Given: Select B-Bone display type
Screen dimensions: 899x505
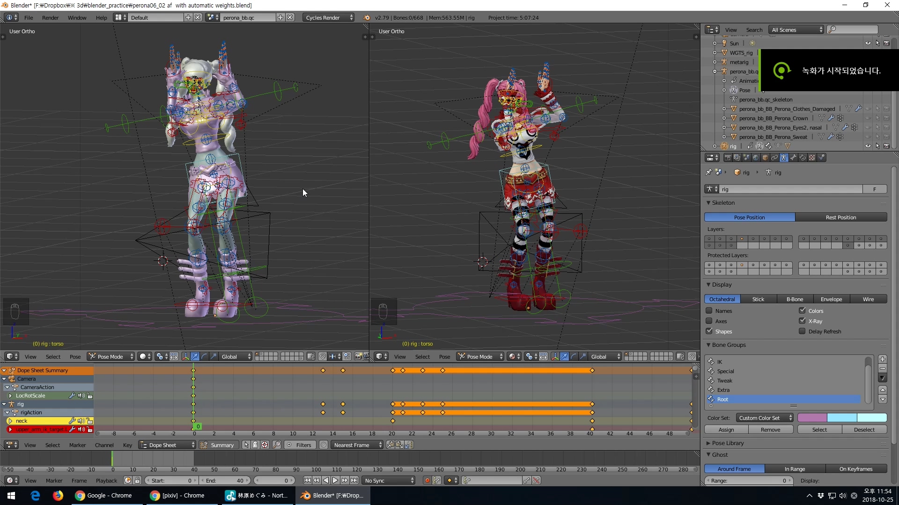Looking at the screenshot, I should 795,299.
